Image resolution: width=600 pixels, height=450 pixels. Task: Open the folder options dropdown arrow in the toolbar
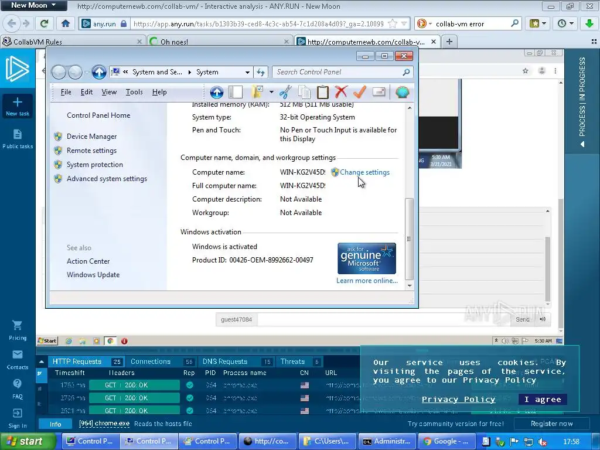pos(271,92)
